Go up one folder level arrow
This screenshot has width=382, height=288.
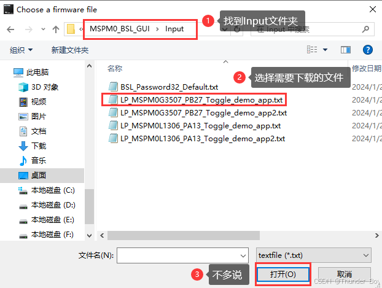coord(56,29)
